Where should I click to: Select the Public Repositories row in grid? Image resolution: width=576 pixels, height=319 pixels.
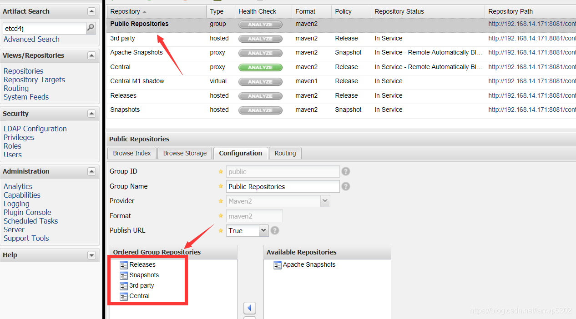click(x=341, y=24)
